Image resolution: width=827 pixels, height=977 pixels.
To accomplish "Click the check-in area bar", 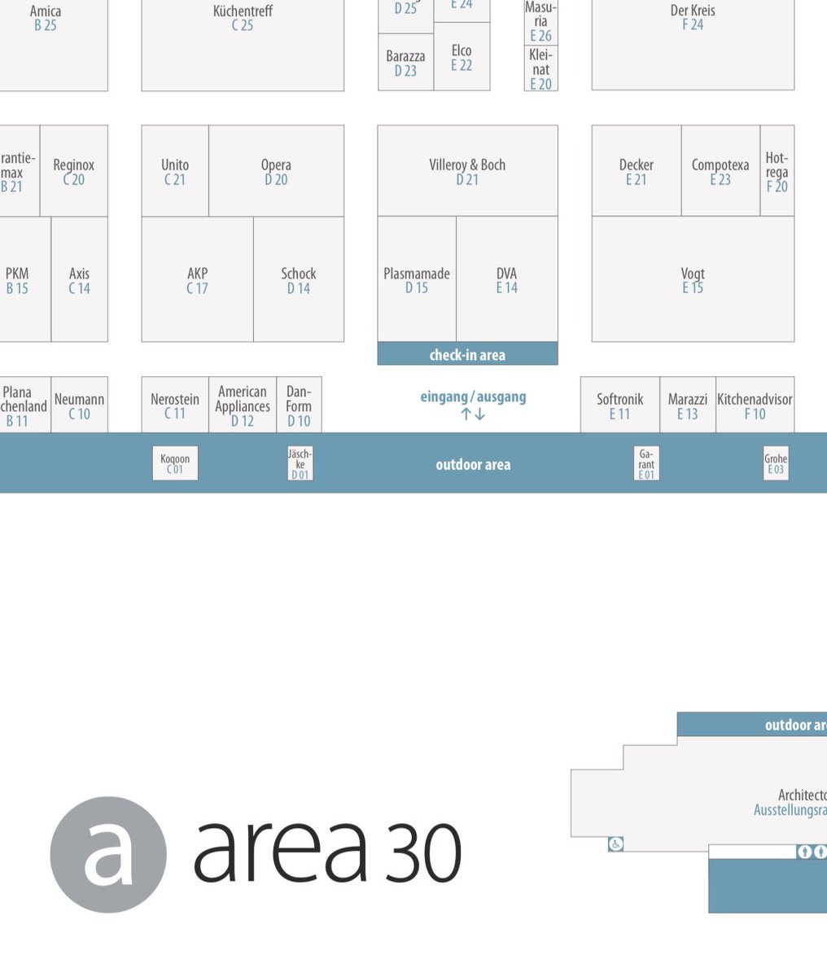I will [467, 354].
